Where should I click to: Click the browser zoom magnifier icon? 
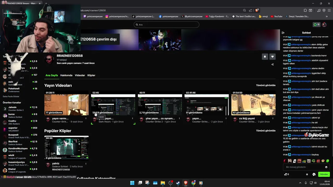(x=245, y=10)
